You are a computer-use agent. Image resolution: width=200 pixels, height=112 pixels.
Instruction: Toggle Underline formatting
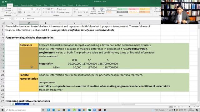coord(24,12)
